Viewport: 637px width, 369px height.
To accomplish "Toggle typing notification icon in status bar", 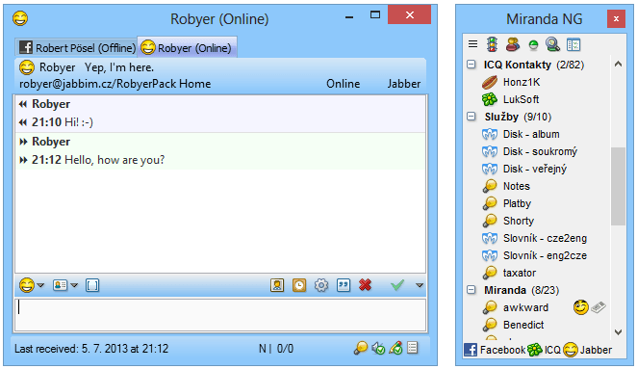I will coord(395,348).
